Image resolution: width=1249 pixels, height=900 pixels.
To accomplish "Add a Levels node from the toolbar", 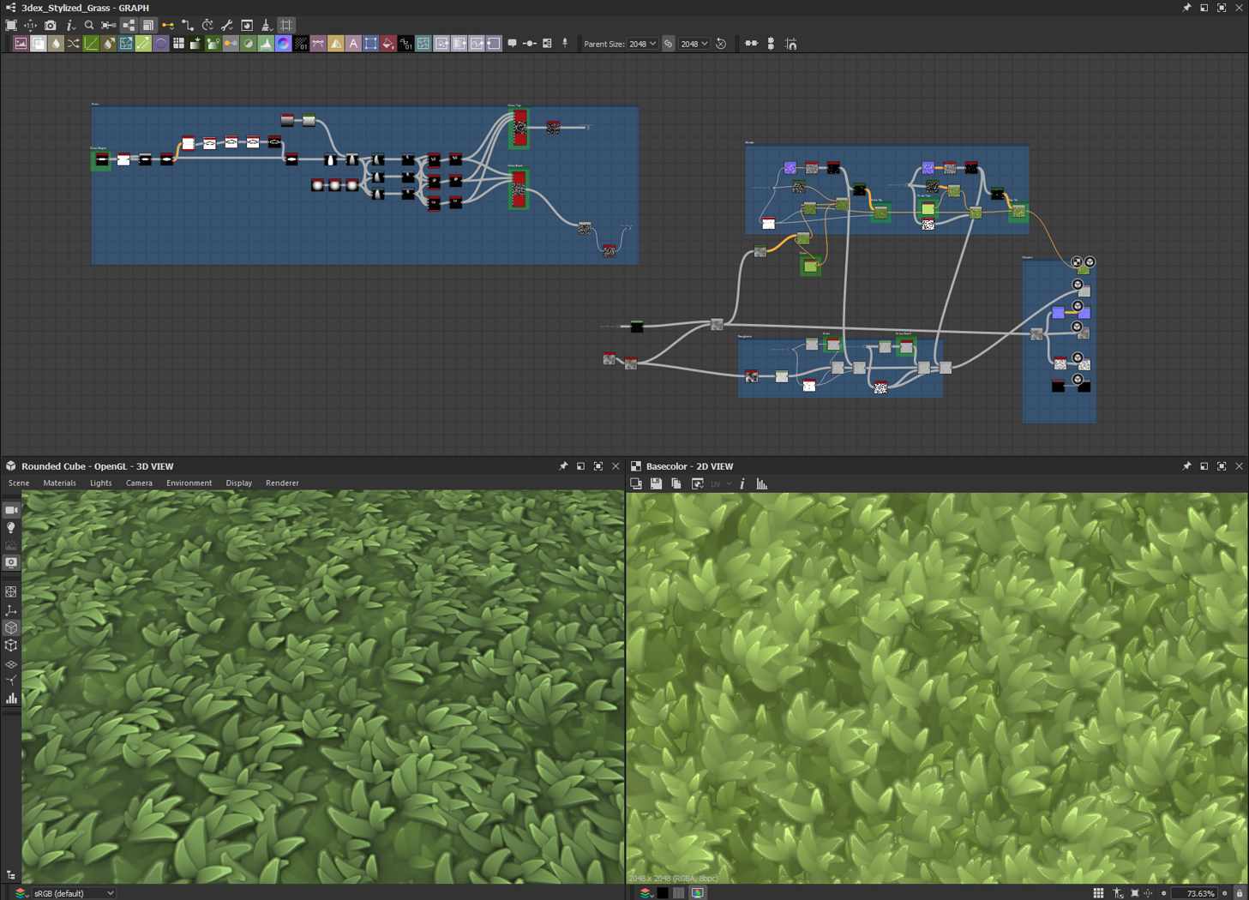I will coord(267,44).
